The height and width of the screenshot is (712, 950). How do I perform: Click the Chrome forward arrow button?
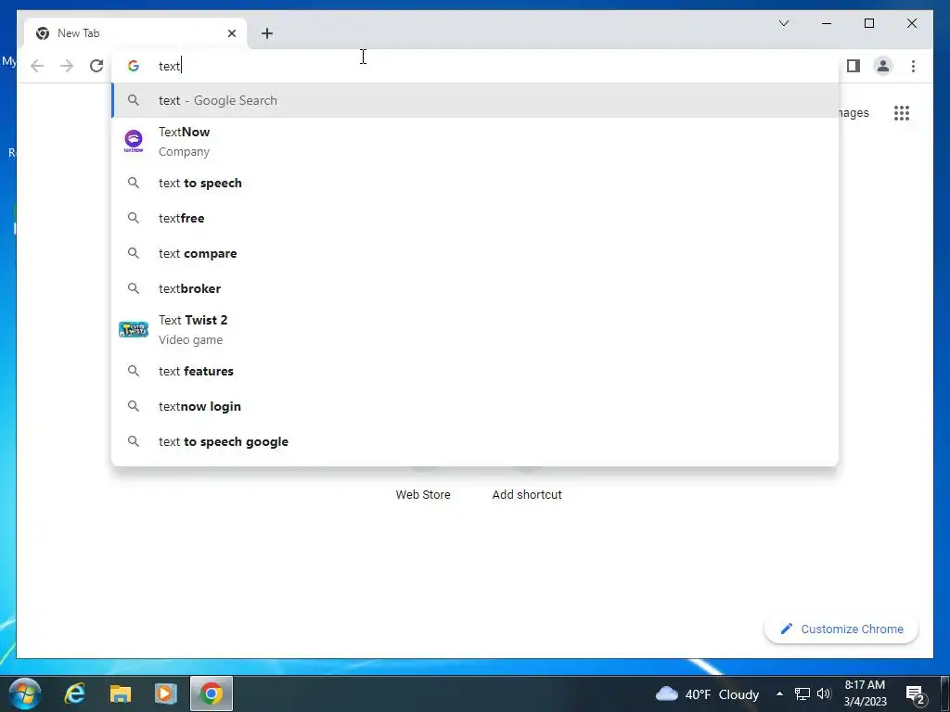(x=67, y=66)
